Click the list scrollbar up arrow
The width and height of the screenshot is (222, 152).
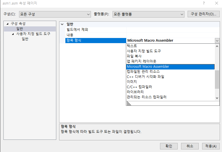click(x=217, y=46)
